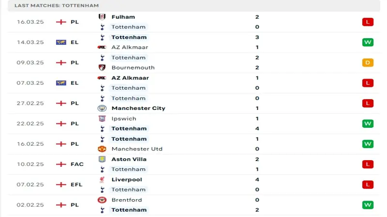The width and height of the screenshot is (387, 217).
Task: Click the green W badge for Ipswich match
Action: [x=368, y=123]
